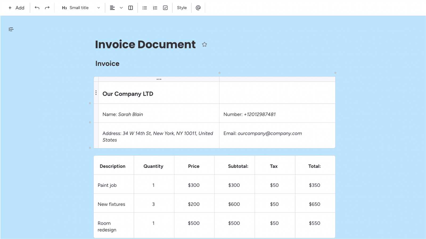Screen dimensions: 426x239
Task: Click the $600 subtotal cell
Action: (235, 203)
